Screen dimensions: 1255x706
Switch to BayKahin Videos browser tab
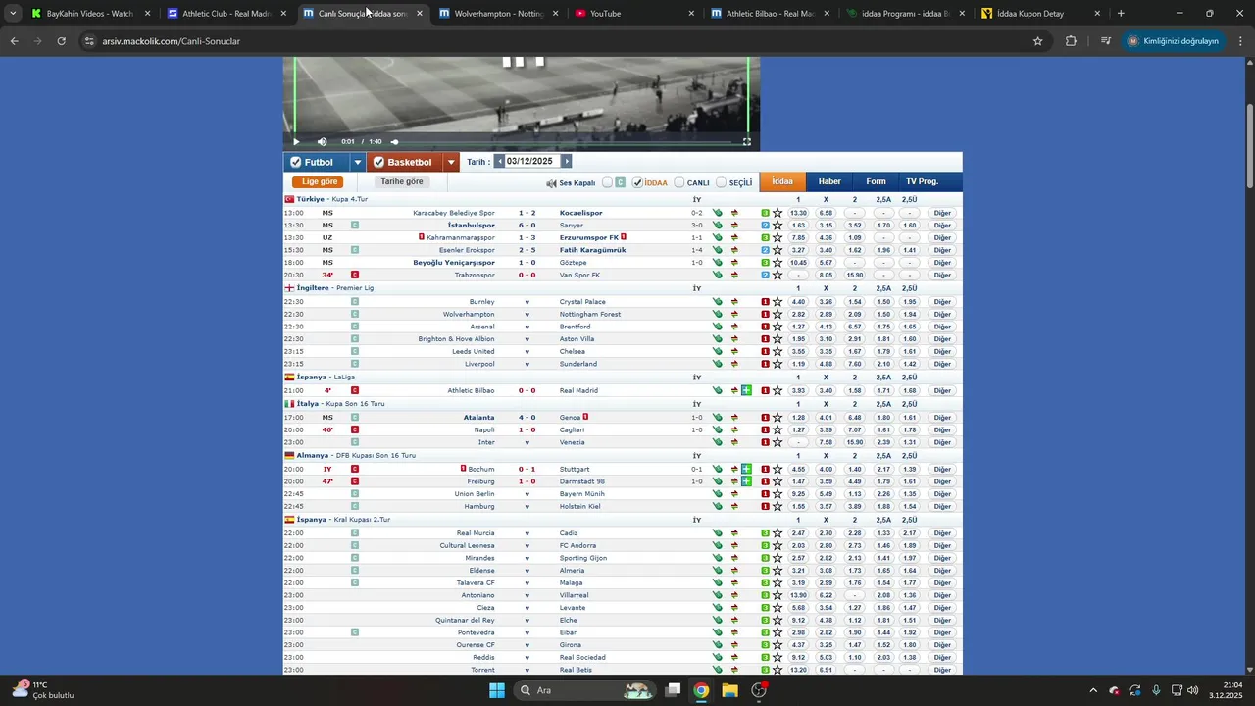click(89, 14)
